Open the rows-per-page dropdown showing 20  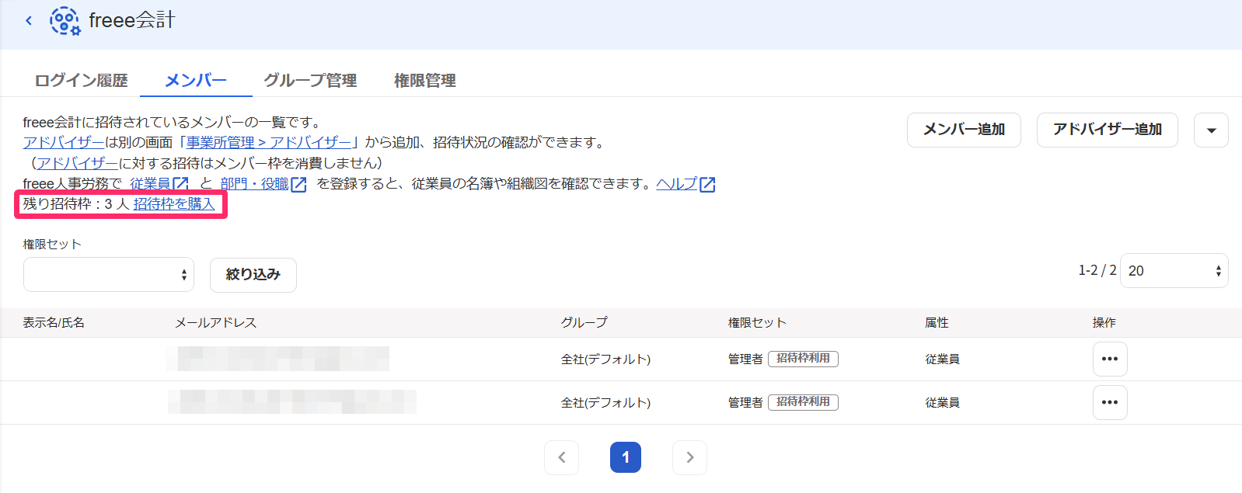[1174, 271]
